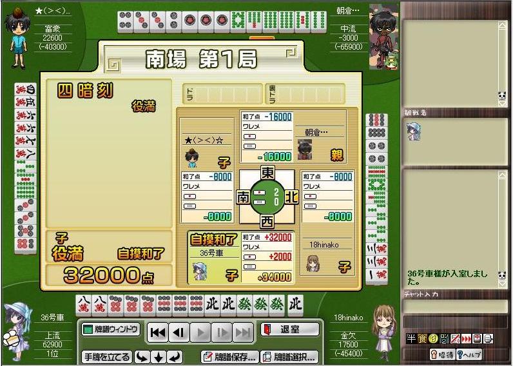Click the spectator avatar in 観戦者 panel
513x366 pixels.
point(414,132)
